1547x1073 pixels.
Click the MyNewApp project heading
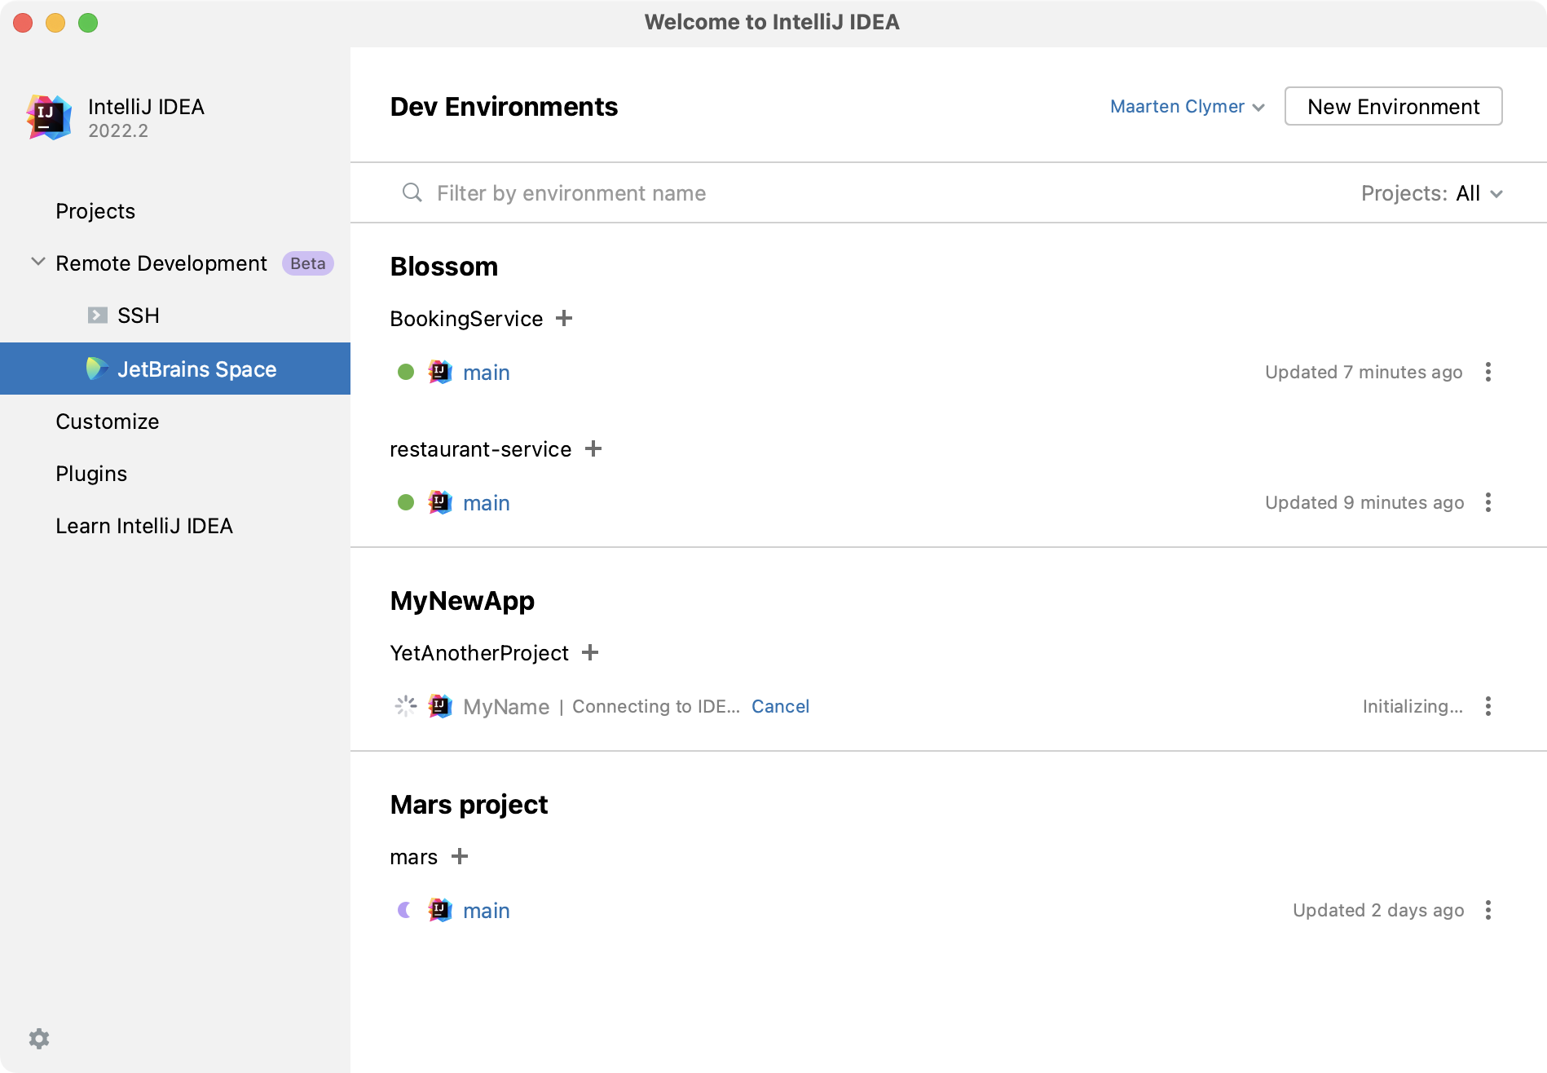pyautogui.click(x=462, y=601)
